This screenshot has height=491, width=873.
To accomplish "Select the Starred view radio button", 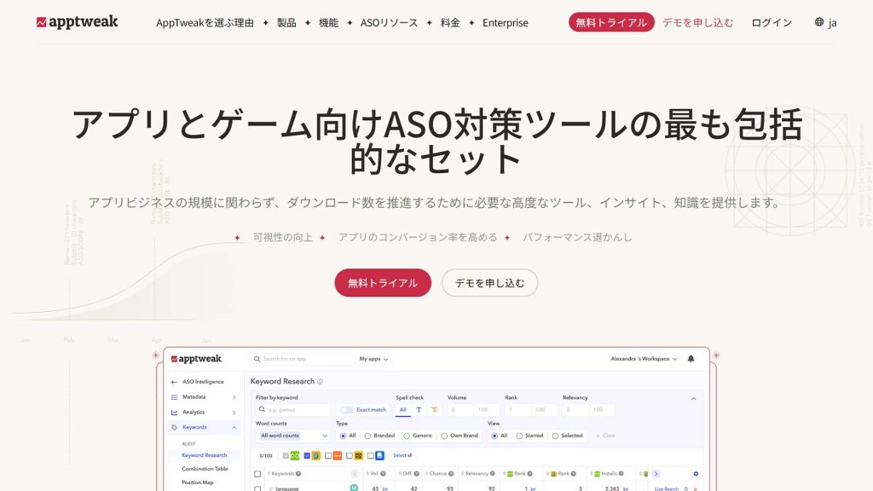I will point(519,436).
